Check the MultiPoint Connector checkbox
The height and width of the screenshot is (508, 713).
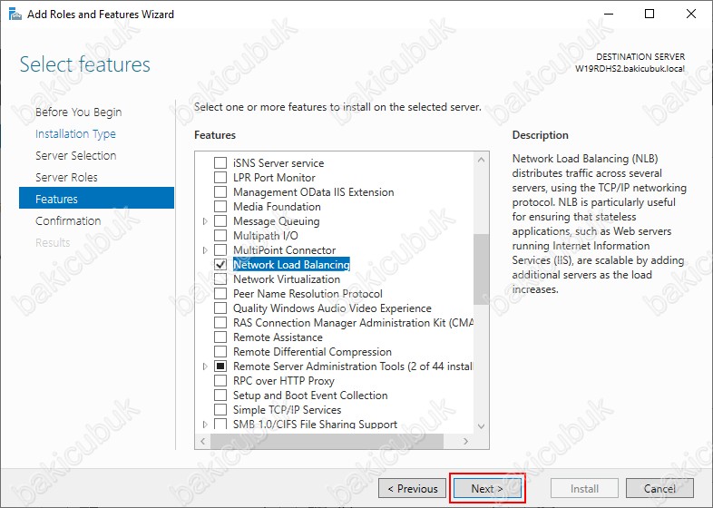220,250
